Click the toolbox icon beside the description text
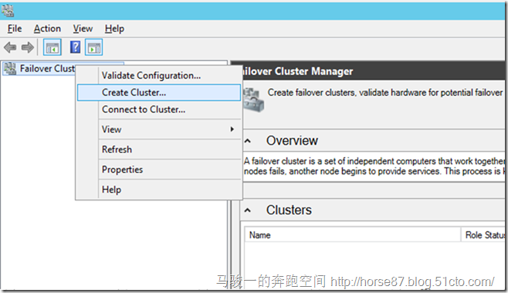The height and width of the screenshot is (293, 508). tap(254, 100)
